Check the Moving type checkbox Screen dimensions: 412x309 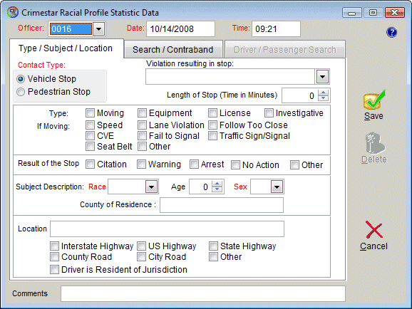pyautogui.click(x=90, y=113)
